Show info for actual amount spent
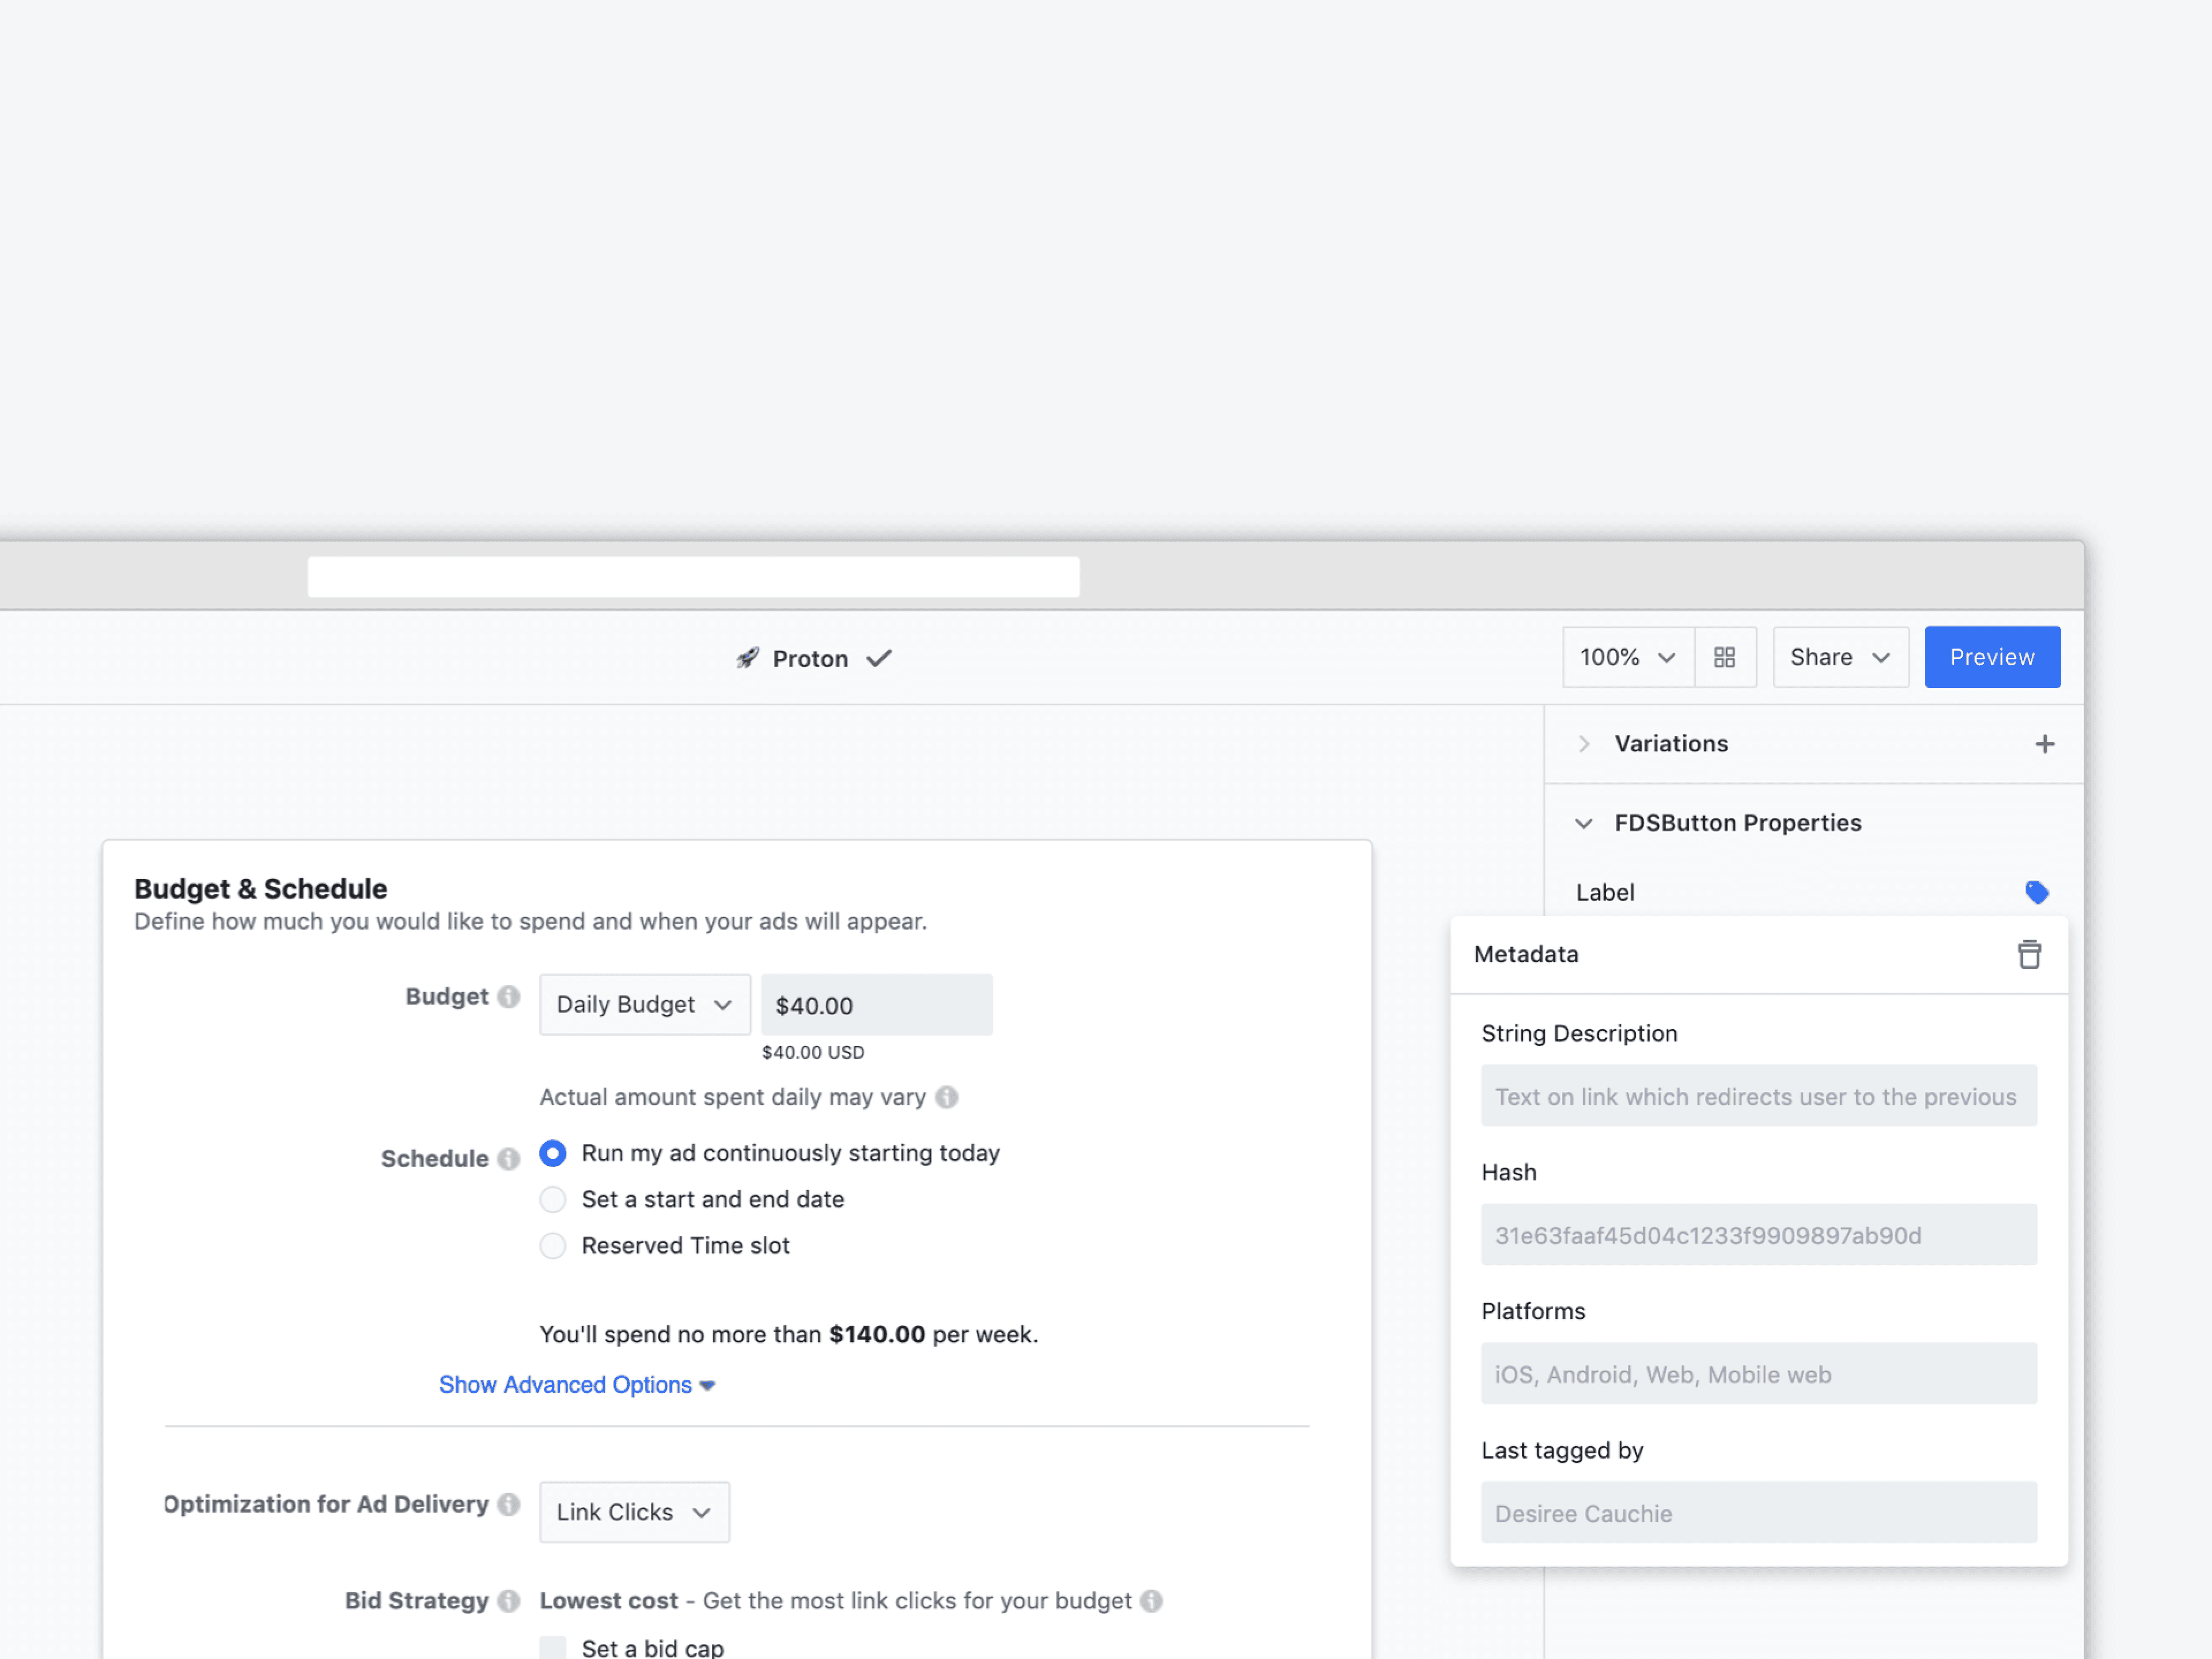Image resolution: width=2212 pixels, height=1659 pixels. [947, 1097]
